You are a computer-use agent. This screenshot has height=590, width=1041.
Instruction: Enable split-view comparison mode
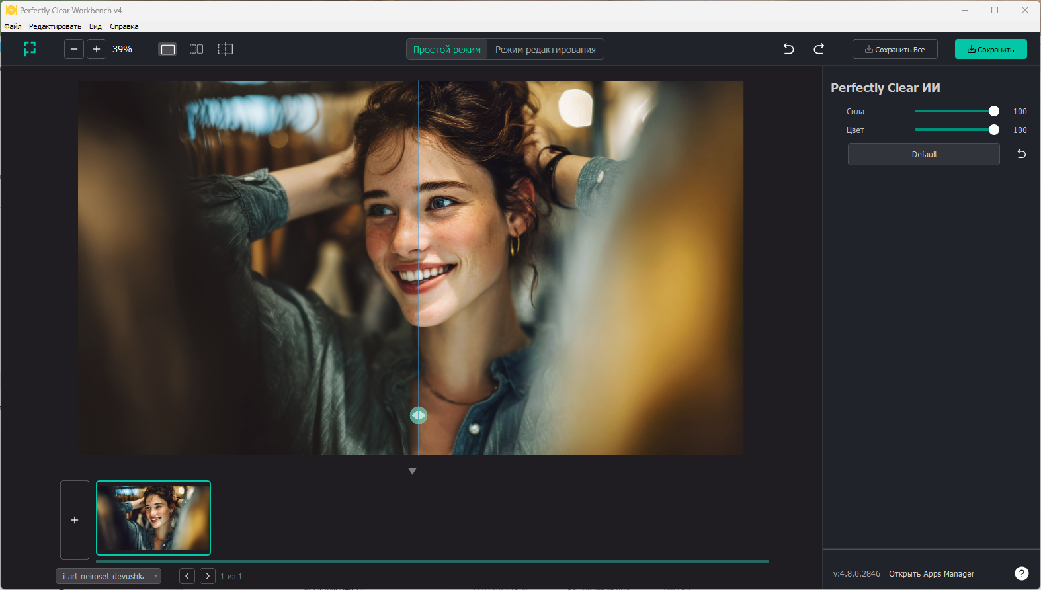pos(226,49)
